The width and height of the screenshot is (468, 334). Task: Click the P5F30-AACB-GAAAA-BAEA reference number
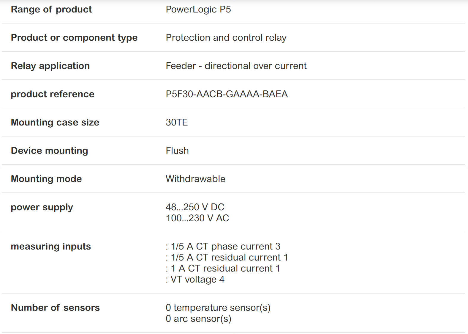[x=227, y=94]
